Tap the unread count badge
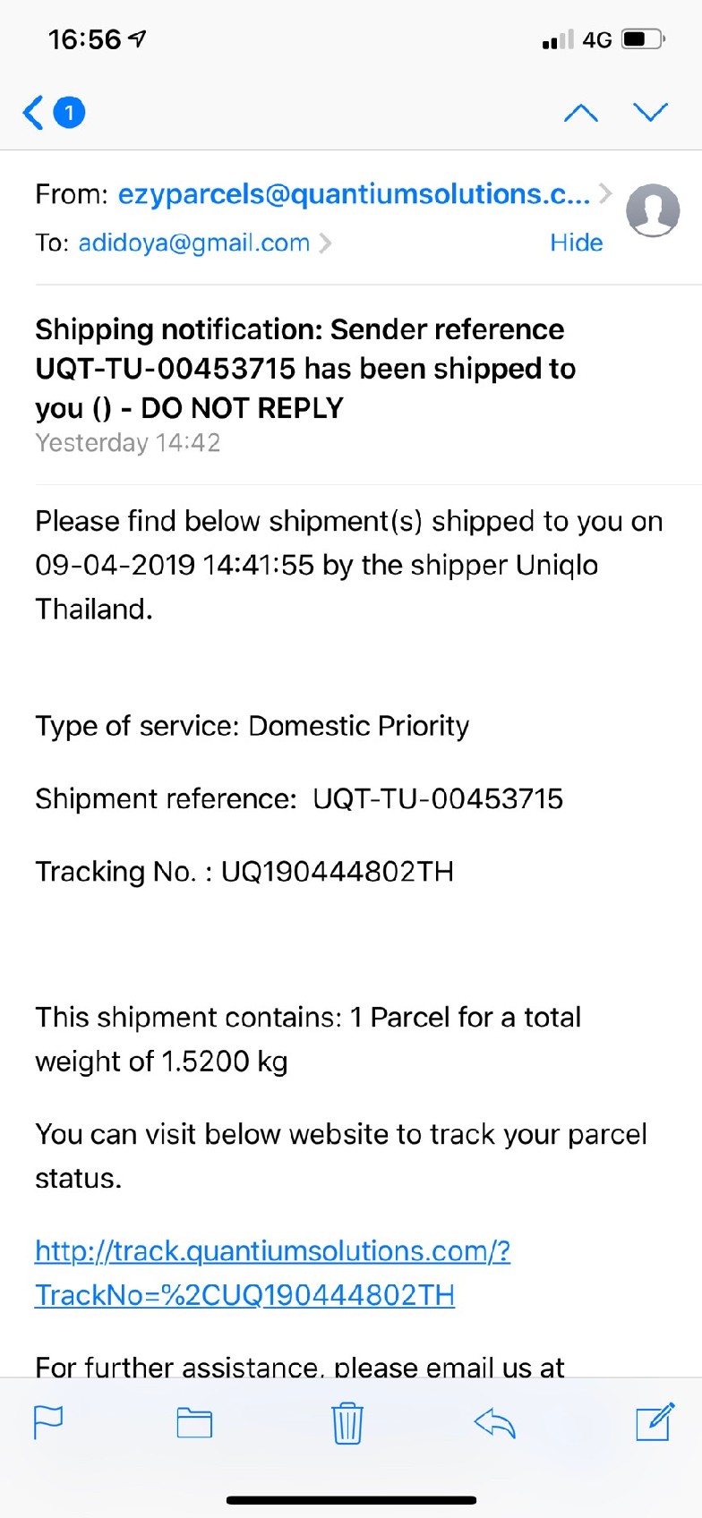Screen dimensions: 702x1518 69,113
